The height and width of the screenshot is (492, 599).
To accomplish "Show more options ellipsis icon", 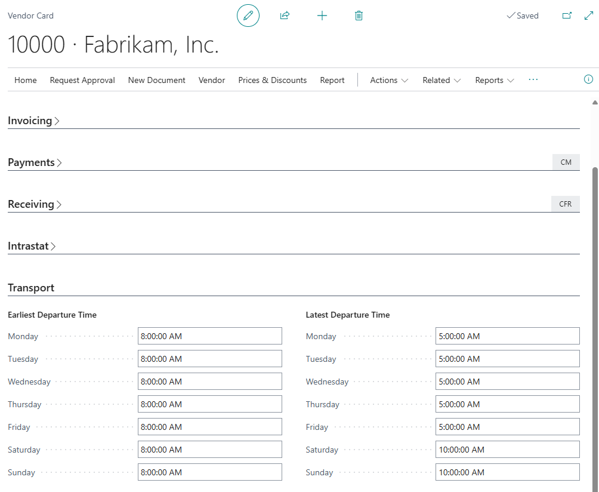I will click(x=533, y=79).
